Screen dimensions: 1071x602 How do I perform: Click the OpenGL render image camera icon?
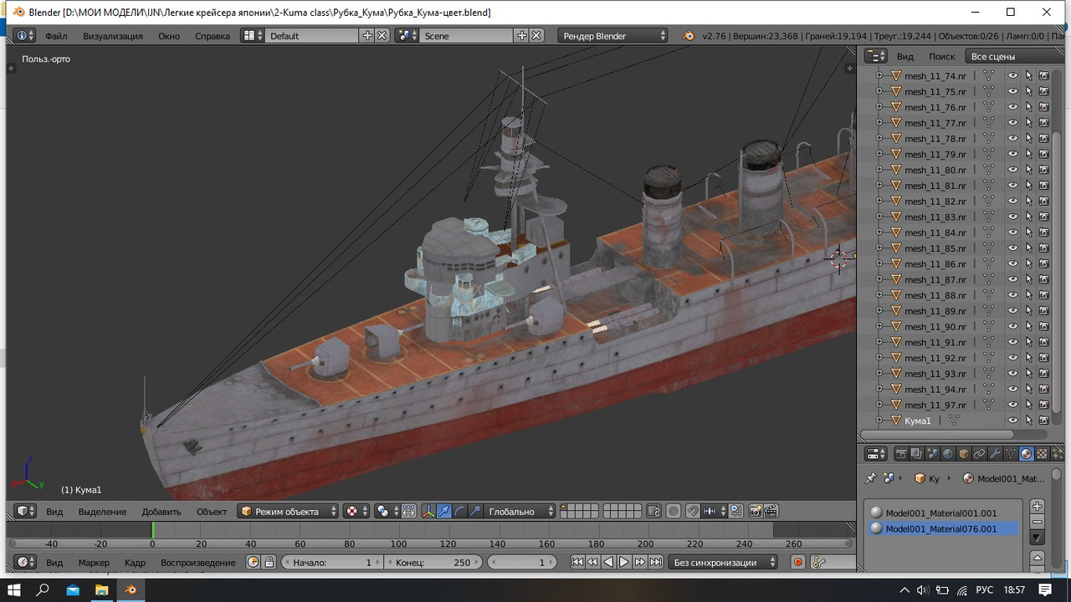(755, 512)
